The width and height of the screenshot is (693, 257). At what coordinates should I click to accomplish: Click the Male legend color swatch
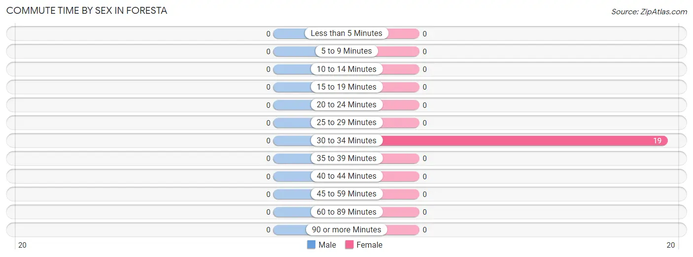coord(311,245)
